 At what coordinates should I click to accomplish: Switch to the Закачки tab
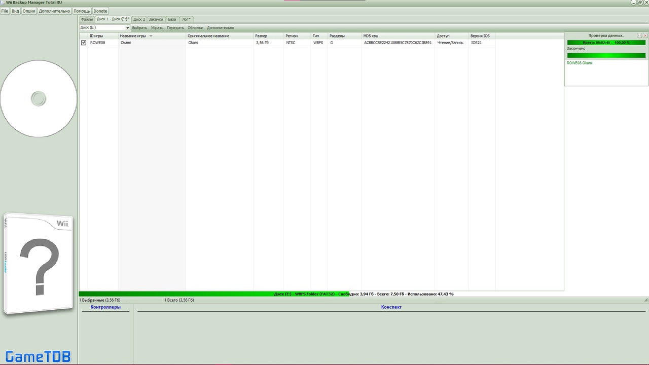(x=156, y=19)
